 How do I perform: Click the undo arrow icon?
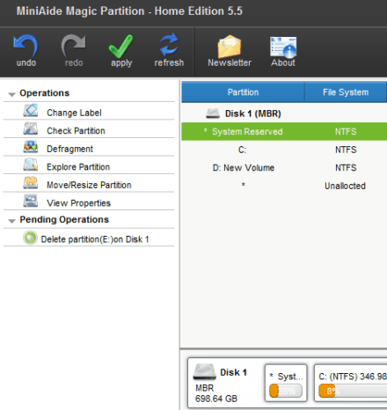coord(26,46)
